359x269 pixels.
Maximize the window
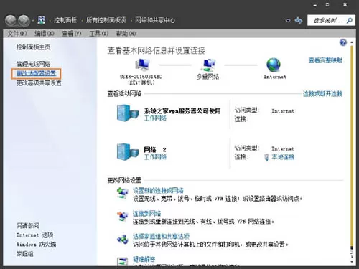(327, 4)
